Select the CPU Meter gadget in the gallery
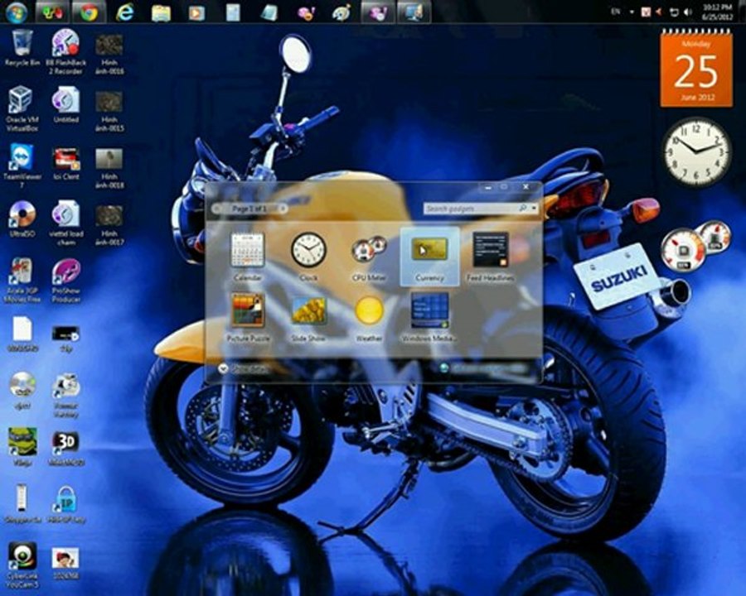Viewport: 746px width, 596px height. pos(369,257)
